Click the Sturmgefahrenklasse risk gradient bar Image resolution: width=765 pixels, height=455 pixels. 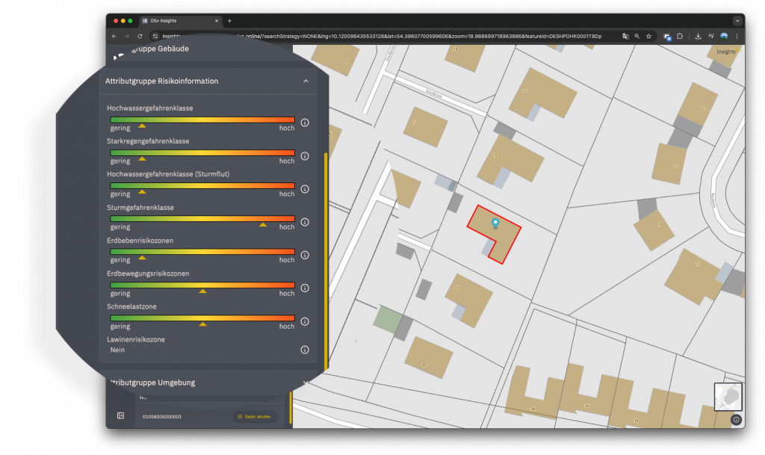coord(202,218)
